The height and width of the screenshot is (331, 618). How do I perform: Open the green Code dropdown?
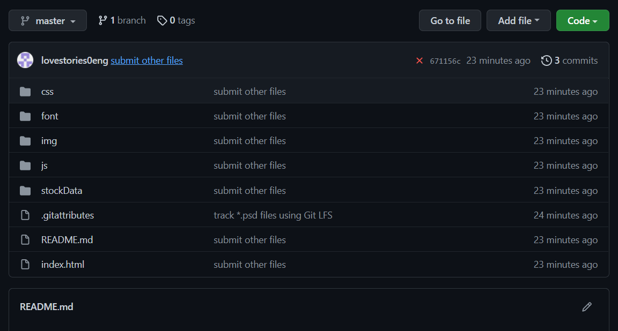tap(583, 21)
